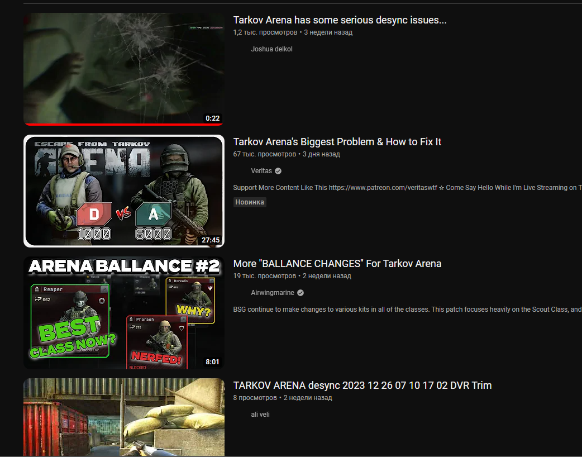Viewport: 582px width, 457px height.
Task: Open title 'Tarkov Arena has some serious desync issues...'
Action: (x=340, y=20)
